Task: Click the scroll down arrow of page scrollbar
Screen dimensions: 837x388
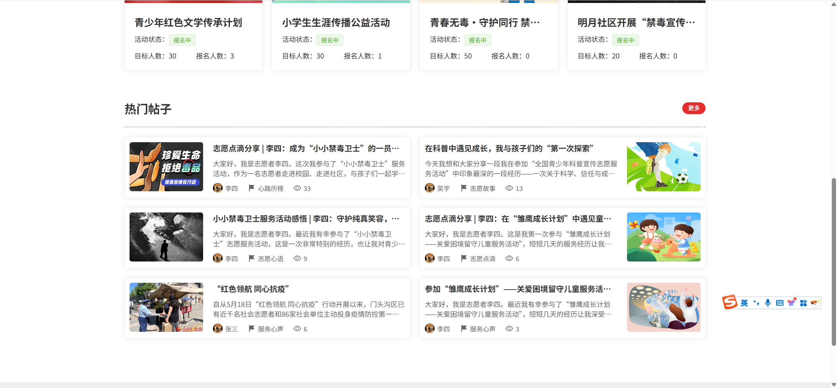Action: (x=834, y=385)
